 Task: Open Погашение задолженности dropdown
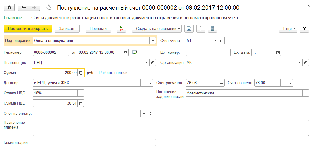(x=306, y=93)
